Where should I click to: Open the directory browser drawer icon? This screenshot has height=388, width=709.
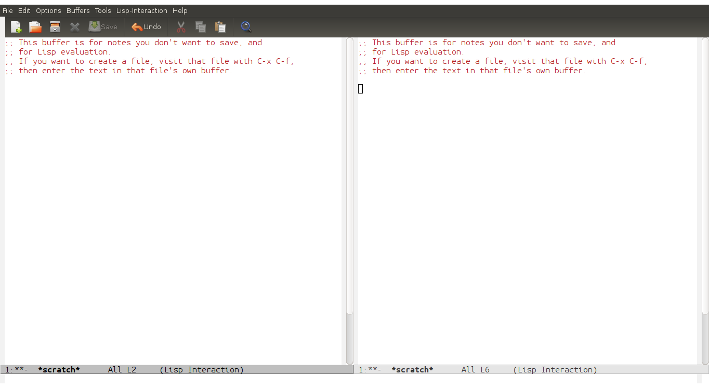tap(55, 26)
